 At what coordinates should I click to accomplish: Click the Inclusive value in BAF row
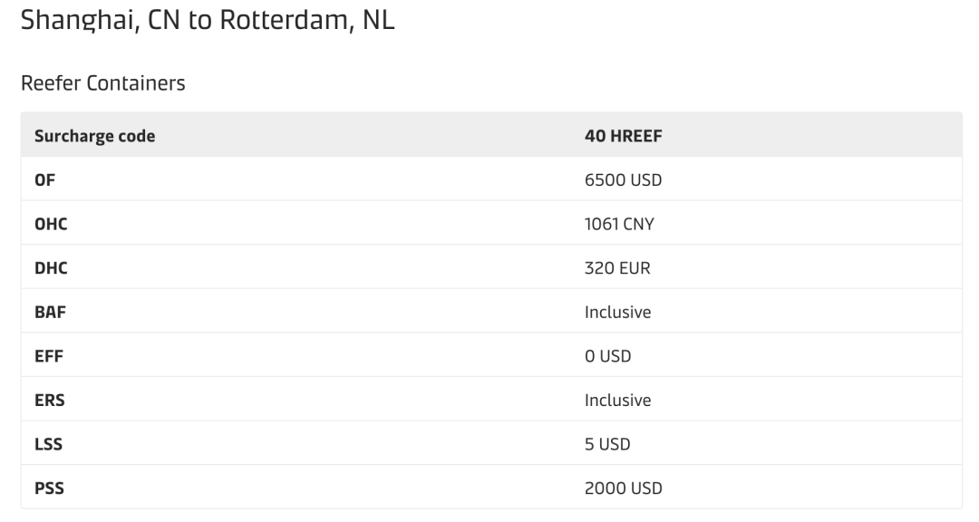(x=618, y=312)
